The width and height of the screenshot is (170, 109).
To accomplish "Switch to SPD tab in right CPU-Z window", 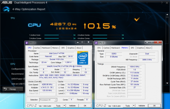I will tap(132, 48).
